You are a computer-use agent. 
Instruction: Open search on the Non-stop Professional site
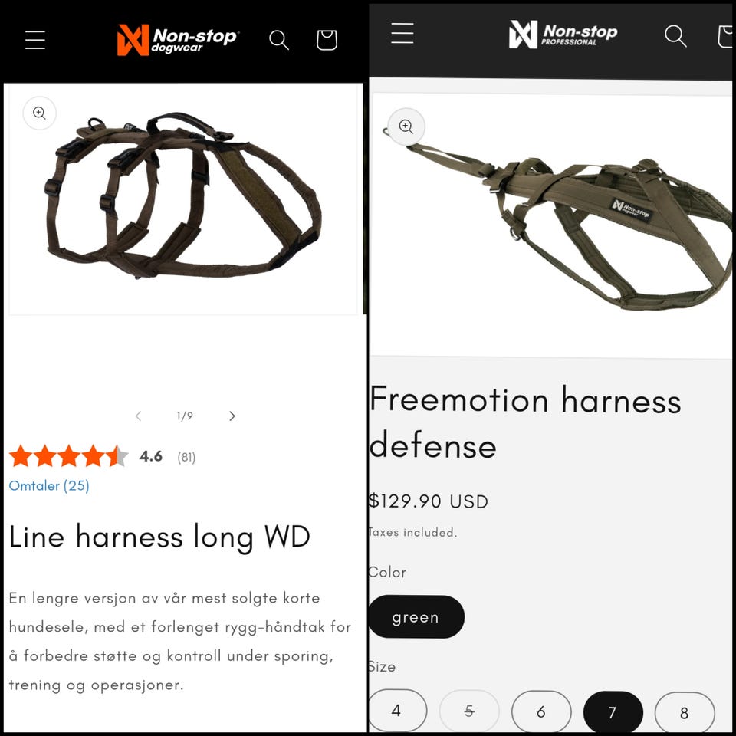(675, 36)
